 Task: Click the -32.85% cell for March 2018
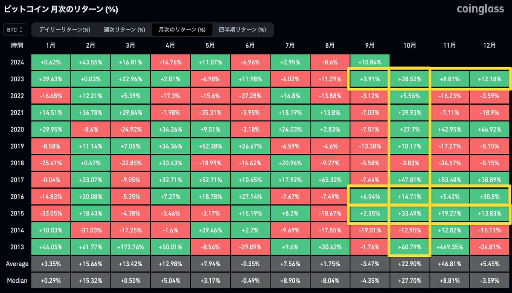click(131, 163)
